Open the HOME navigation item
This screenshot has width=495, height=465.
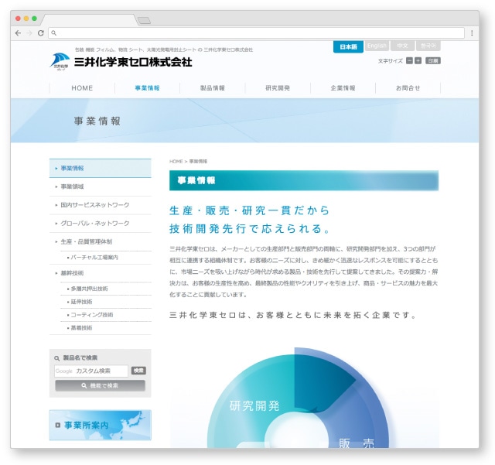click(82, 88)
